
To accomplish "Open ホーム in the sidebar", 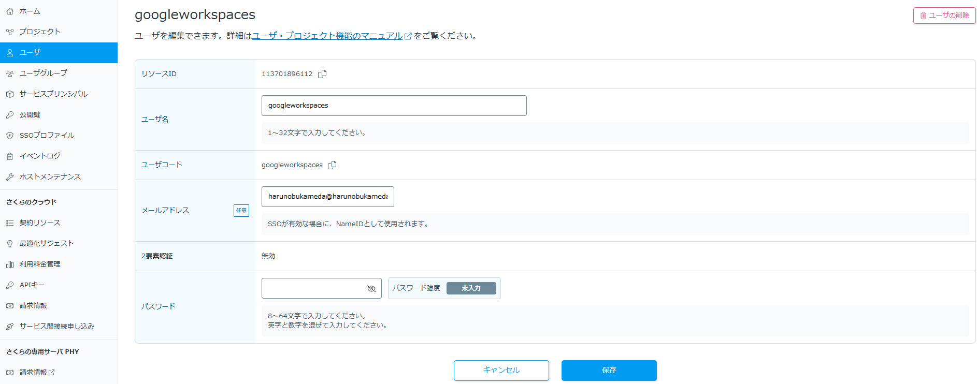I will [x=59, y=11].
